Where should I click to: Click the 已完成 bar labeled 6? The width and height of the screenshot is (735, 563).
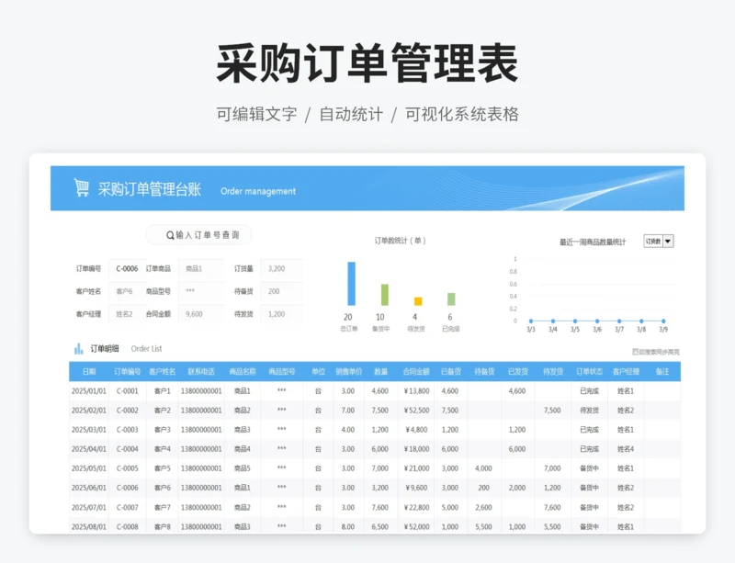pyautogui.click(x=451, y=299)
